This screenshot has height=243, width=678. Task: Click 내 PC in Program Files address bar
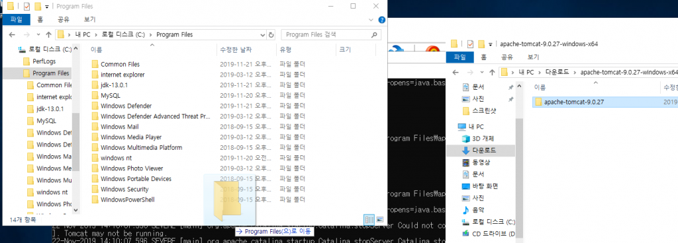pyautogui.click(x=83, y=34)
